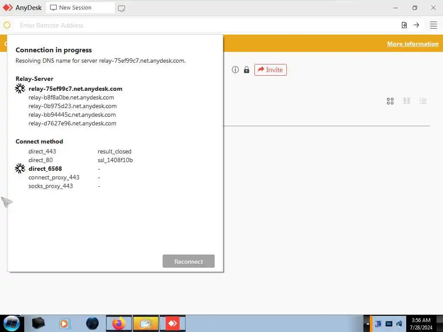Click the direct_443 connect method
This screenshot has width=443, height=332.
click(42, 151)
